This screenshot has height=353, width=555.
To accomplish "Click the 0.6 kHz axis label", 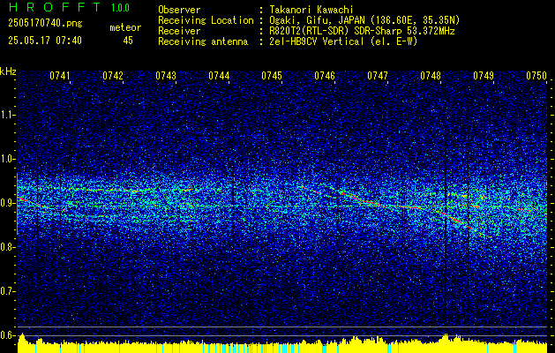I will pos(8,335).
